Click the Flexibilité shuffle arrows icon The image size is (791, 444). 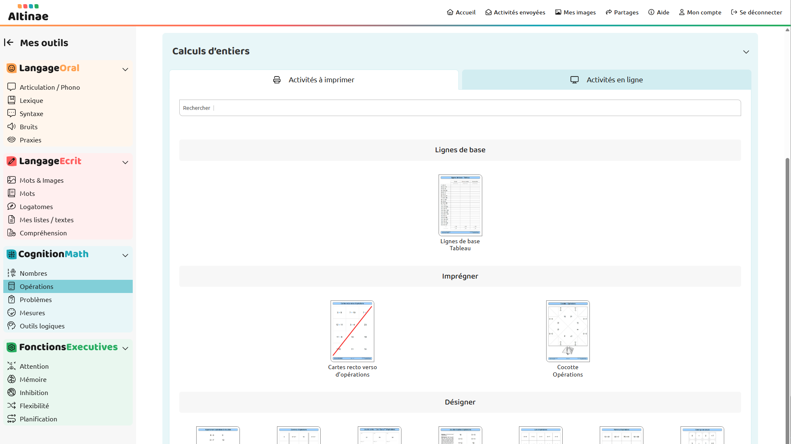pos(12,405)
